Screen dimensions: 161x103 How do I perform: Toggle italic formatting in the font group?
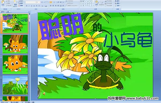point(29,6)
